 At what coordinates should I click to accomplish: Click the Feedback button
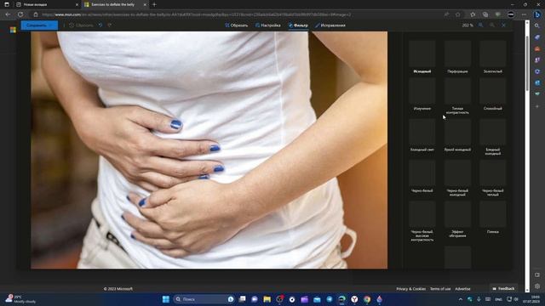503,289
